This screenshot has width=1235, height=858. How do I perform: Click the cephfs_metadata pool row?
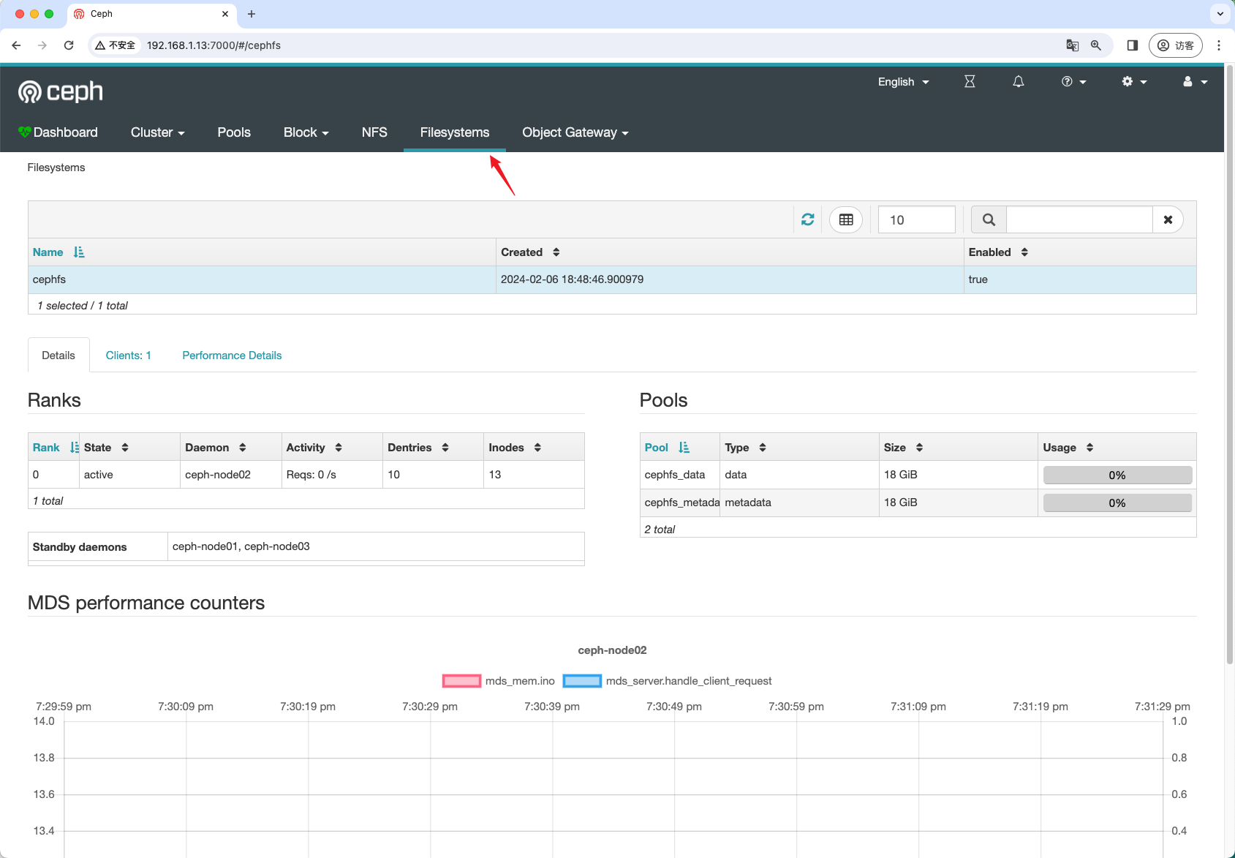pyautogui.click(x=918, y=503)
